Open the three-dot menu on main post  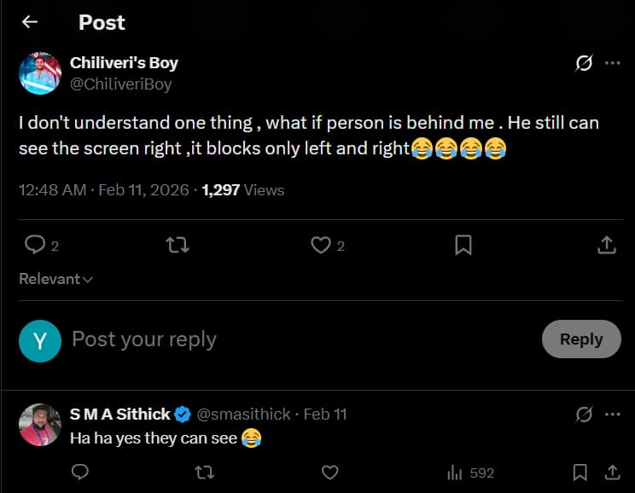(x=612, y=63)
